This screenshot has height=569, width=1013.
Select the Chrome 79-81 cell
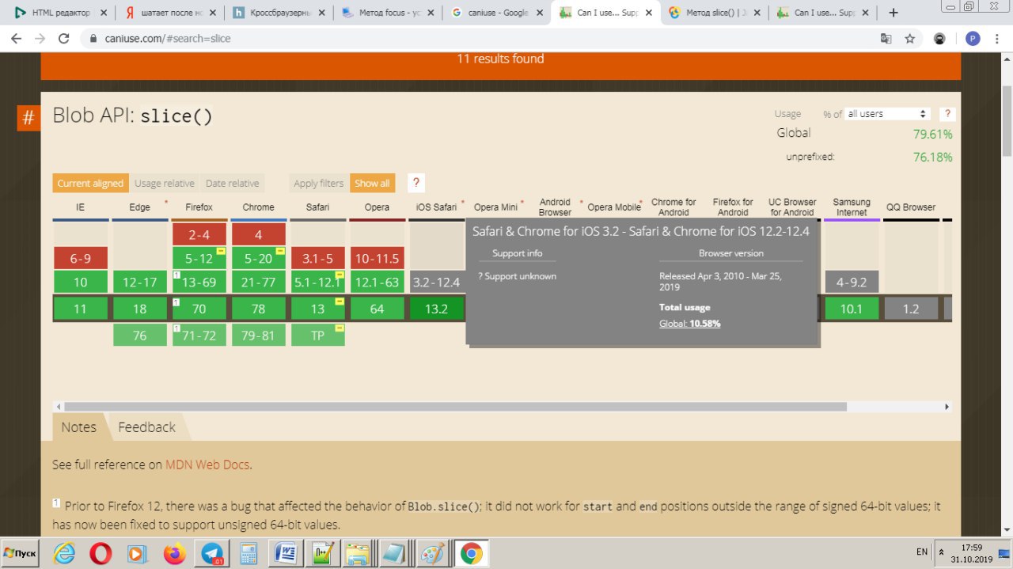(259, 336)
